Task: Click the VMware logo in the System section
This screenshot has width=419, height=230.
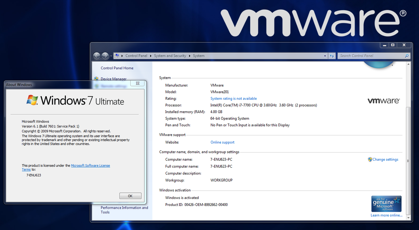Action: [x=384, y=101]
